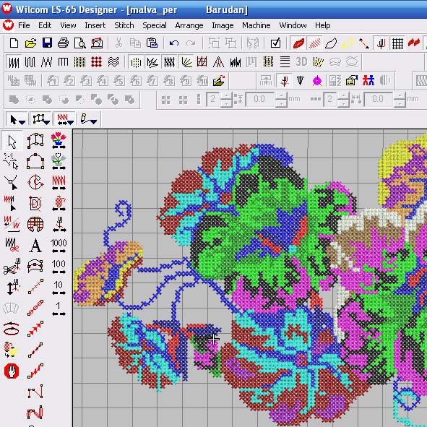427x427 pixels.
Task: Expand the arrow select tool flyout dropdown
Action: [22, 123]
